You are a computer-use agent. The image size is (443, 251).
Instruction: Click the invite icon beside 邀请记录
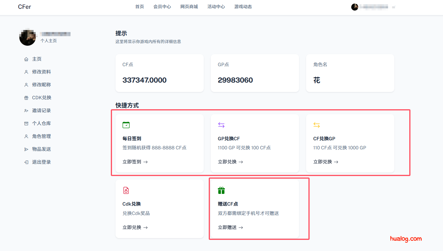tap(26, 110)
